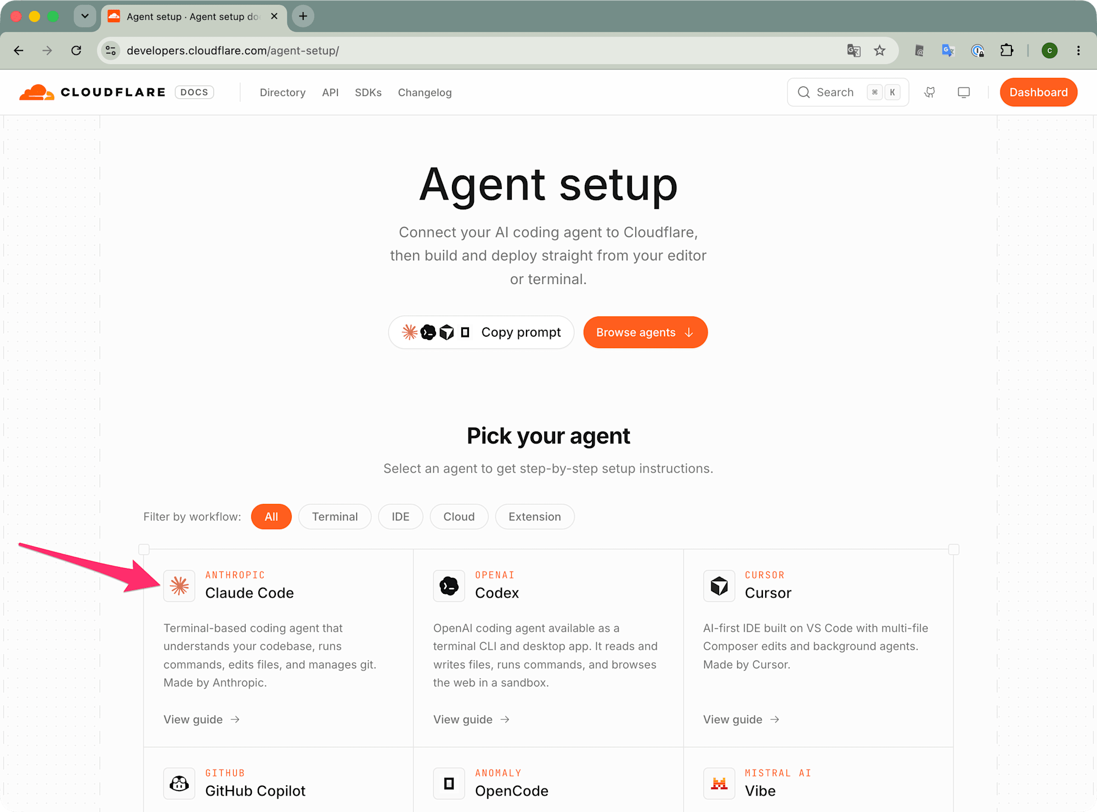The image size is (1097, 812).
Task: Click the password manager extension icon
Action: (x=977, y=50)
